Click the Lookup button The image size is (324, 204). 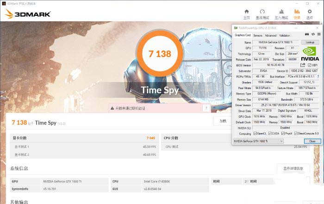tap(310, 42)
